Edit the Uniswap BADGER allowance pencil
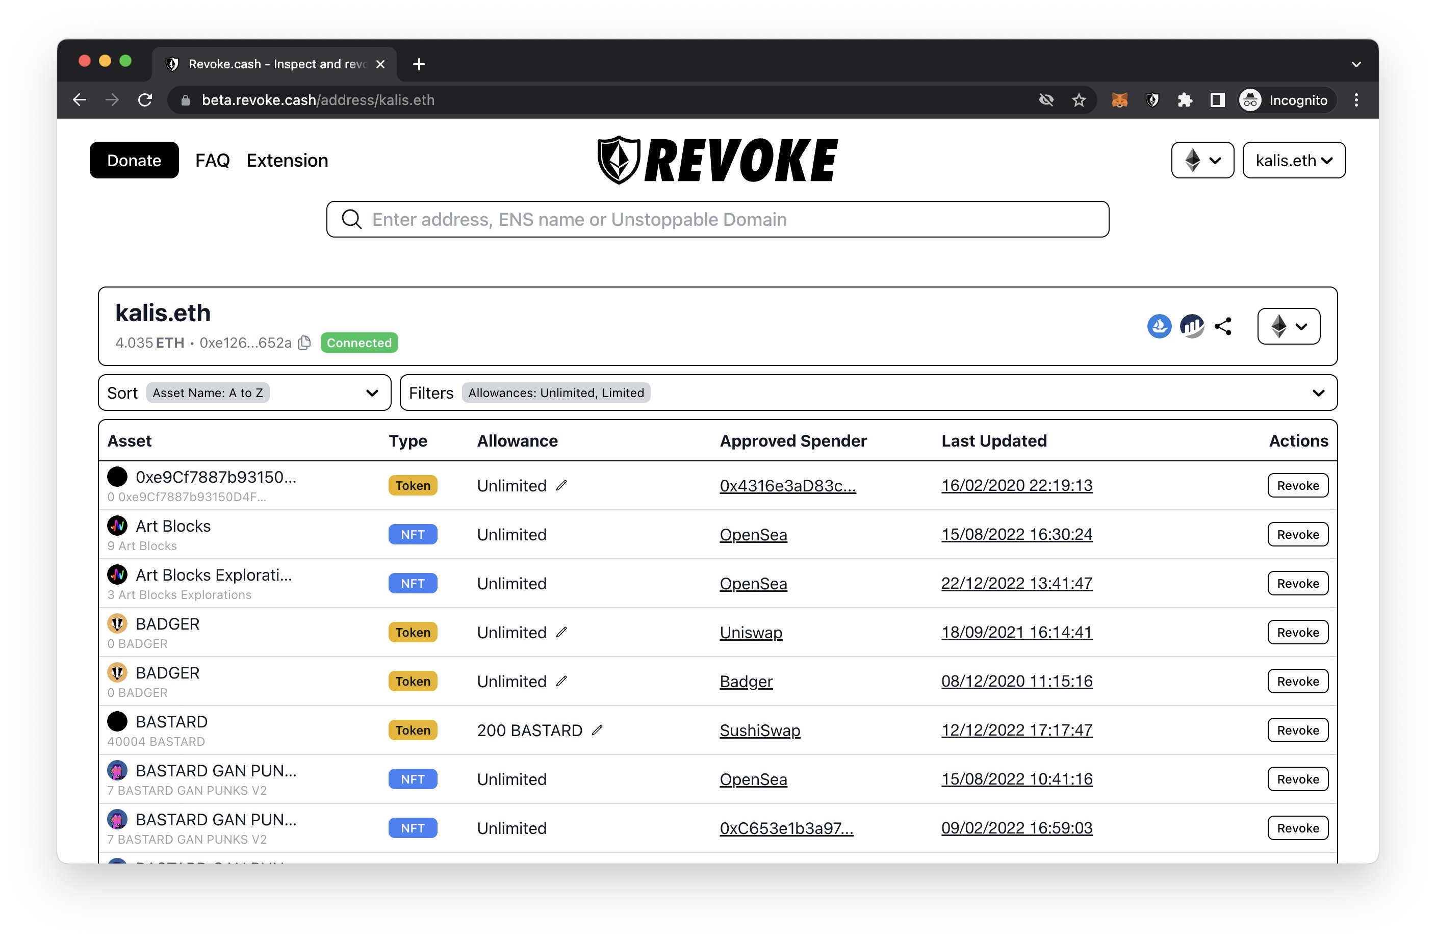The width and height of the screenshot is (1436, 939). pos(562,633)
